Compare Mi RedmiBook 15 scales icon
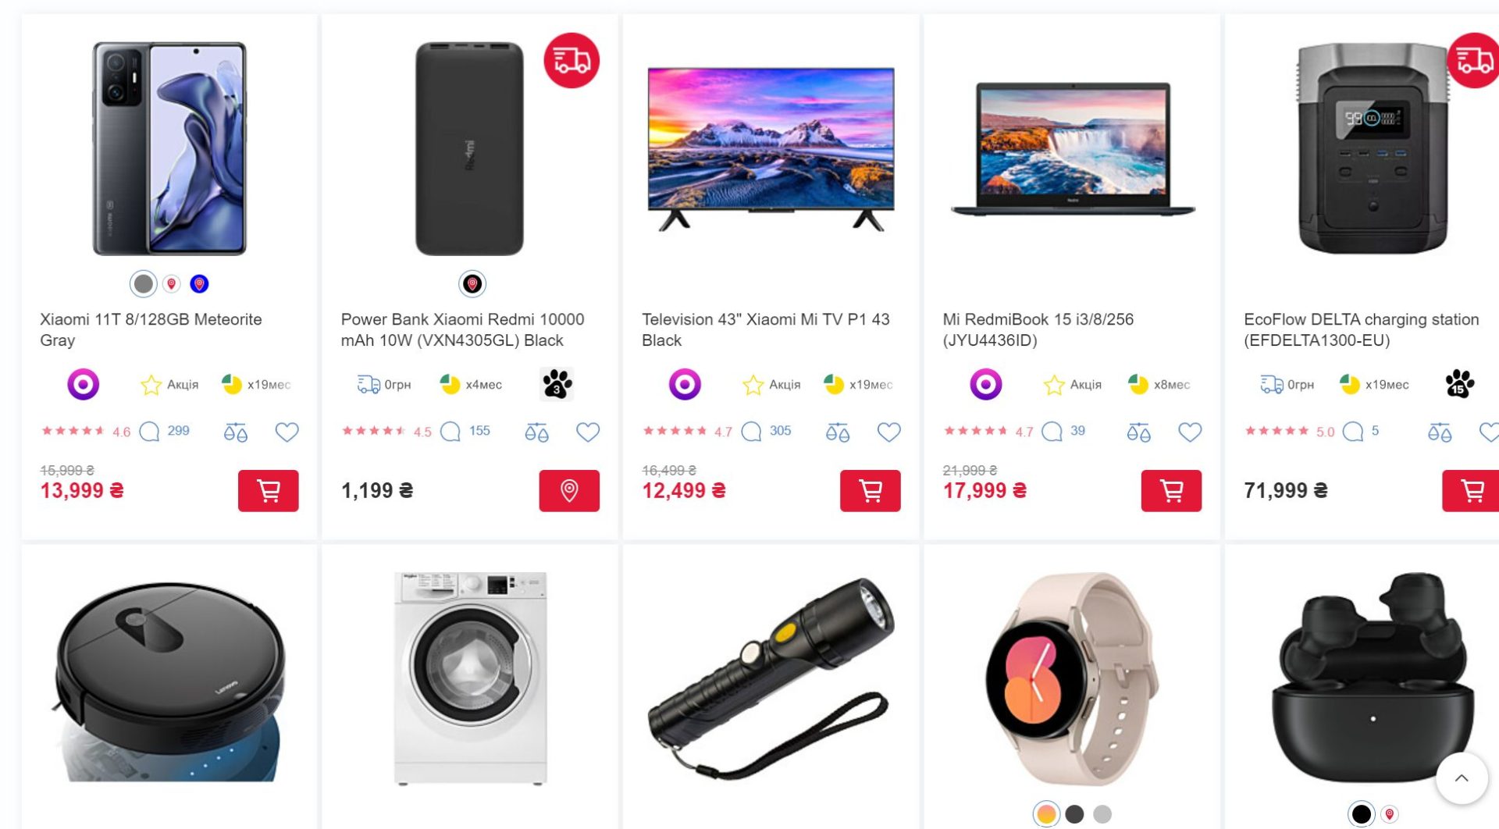The image size is (1499, 829). [1138, 432]
